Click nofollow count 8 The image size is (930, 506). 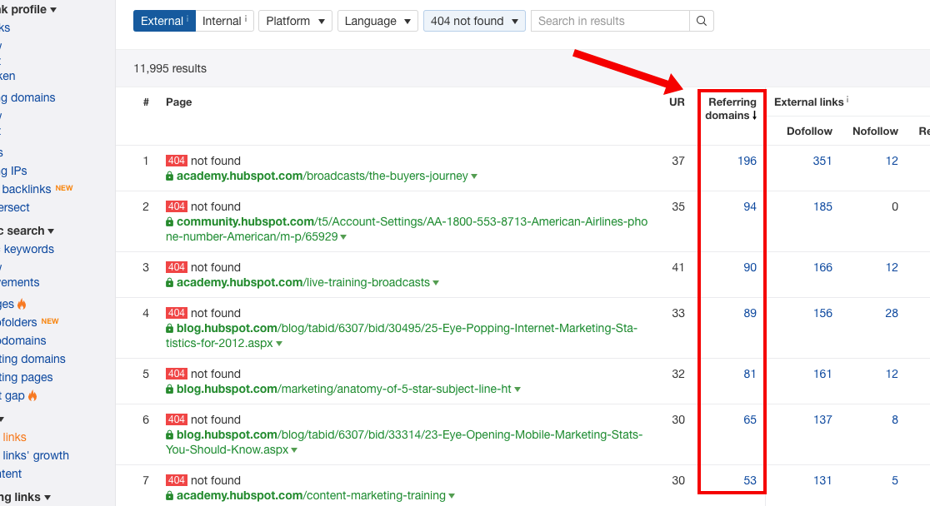(x=894, y=420)
